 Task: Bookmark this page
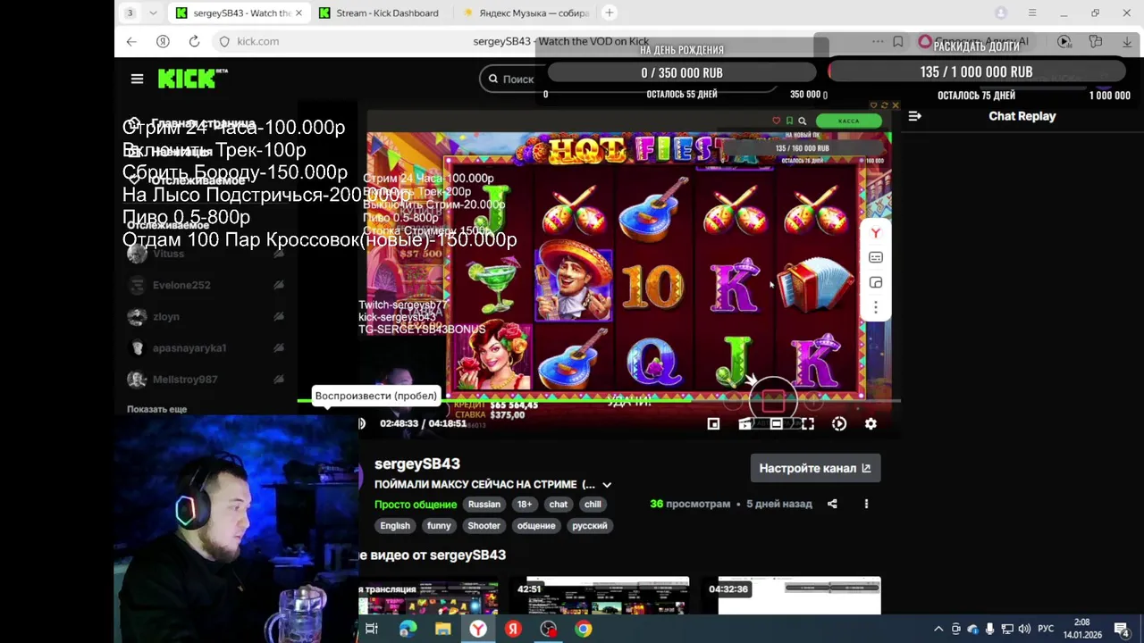(898, 41)
